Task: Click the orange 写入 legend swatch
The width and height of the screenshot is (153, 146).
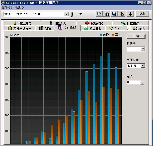Action: click(113, 35)
